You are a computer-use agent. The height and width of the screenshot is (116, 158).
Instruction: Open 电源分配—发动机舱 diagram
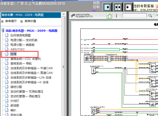click(x=24, y=40)
